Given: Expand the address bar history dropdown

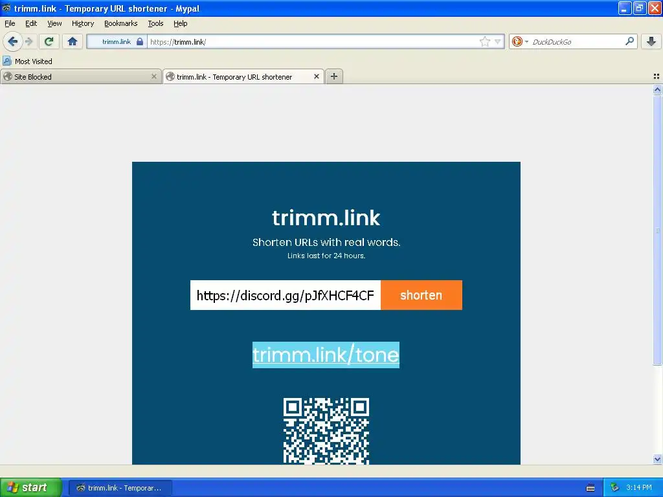Looking at the screenshot, I should [x=498, y=41].
